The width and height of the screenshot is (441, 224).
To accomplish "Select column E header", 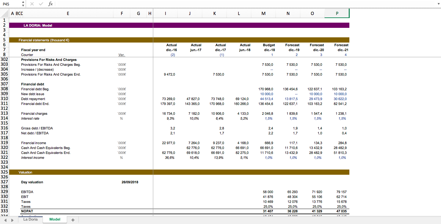I will tap(68, 13).
